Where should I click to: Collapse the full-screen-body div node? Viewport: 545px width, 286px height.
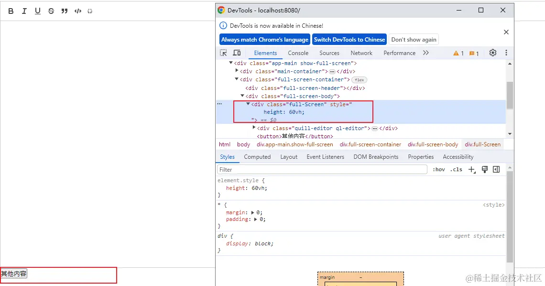coord(242,96)
